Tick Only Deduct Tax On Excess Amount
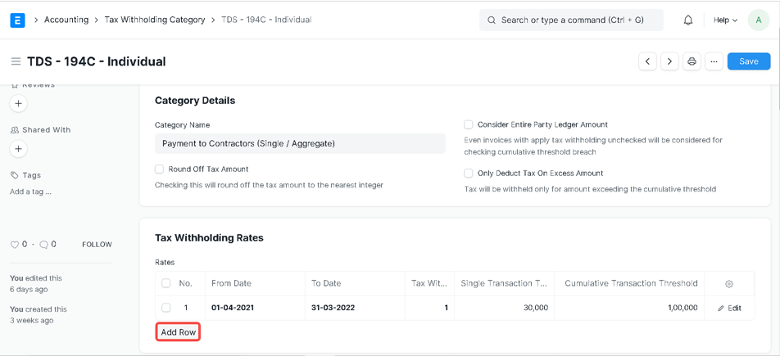 pos(469,173)
